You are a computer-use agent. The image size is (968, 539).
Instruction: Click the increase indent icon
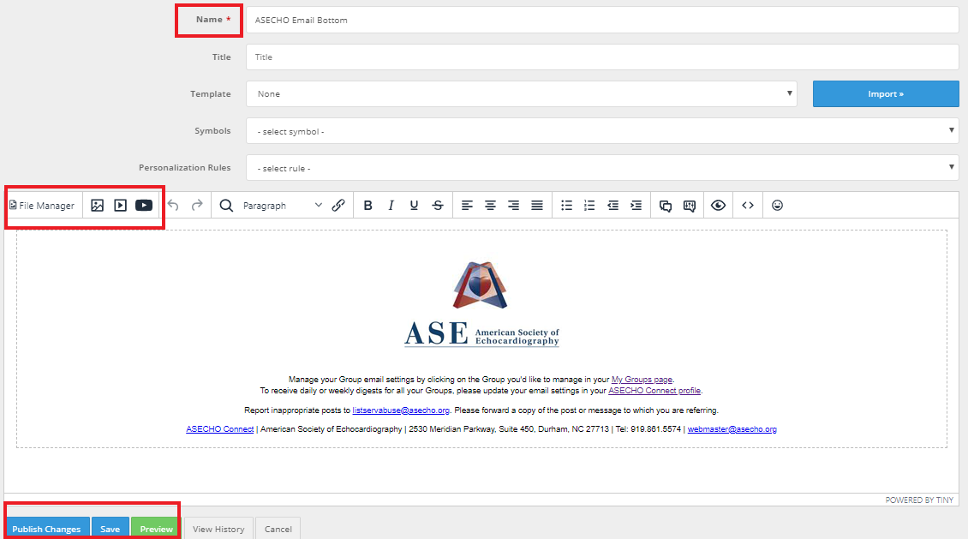(x=636, y=206)
